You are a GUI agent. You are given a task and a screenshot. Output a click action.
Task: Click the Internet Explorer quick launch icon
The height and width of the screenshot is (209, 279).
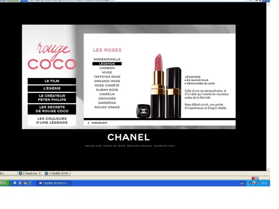click(x=30, y=183)
